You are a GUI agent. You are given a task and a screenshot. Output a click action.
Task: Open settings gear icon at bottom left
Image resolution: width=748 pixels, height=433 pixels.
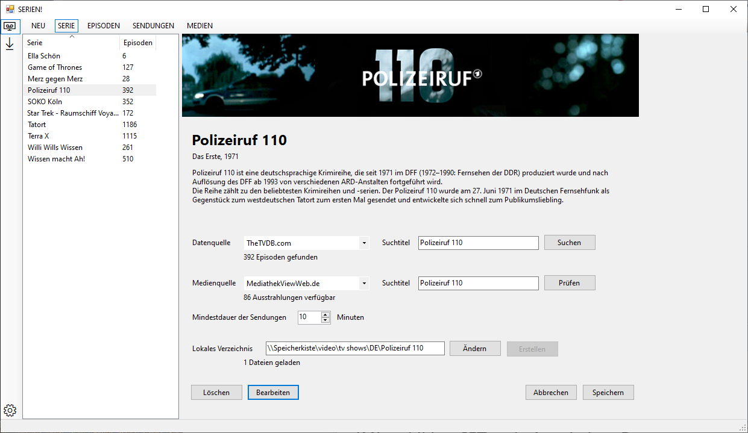(10, 410)
